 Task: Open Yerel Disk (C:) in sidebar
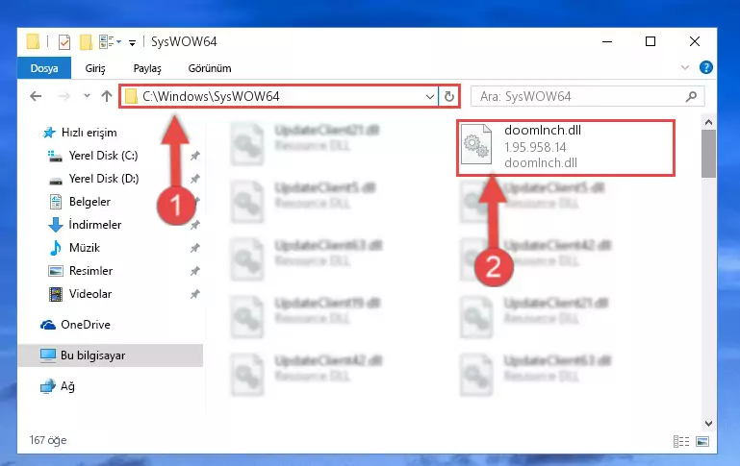tap(103, 156)
